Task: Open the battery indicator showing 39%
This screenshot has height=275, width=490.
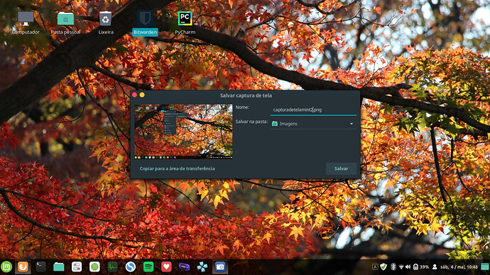Action: coord(421,267)
